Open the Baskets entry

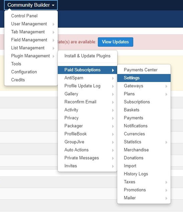coord(144,110)
